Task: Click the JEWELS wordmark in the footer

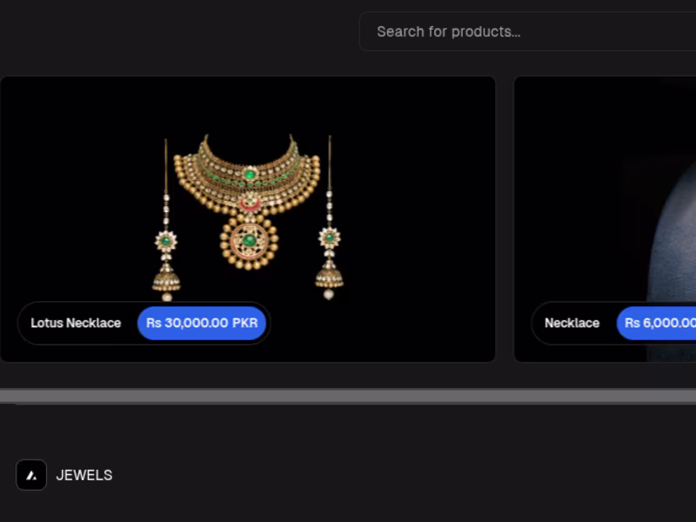Action: click(84, 476)
